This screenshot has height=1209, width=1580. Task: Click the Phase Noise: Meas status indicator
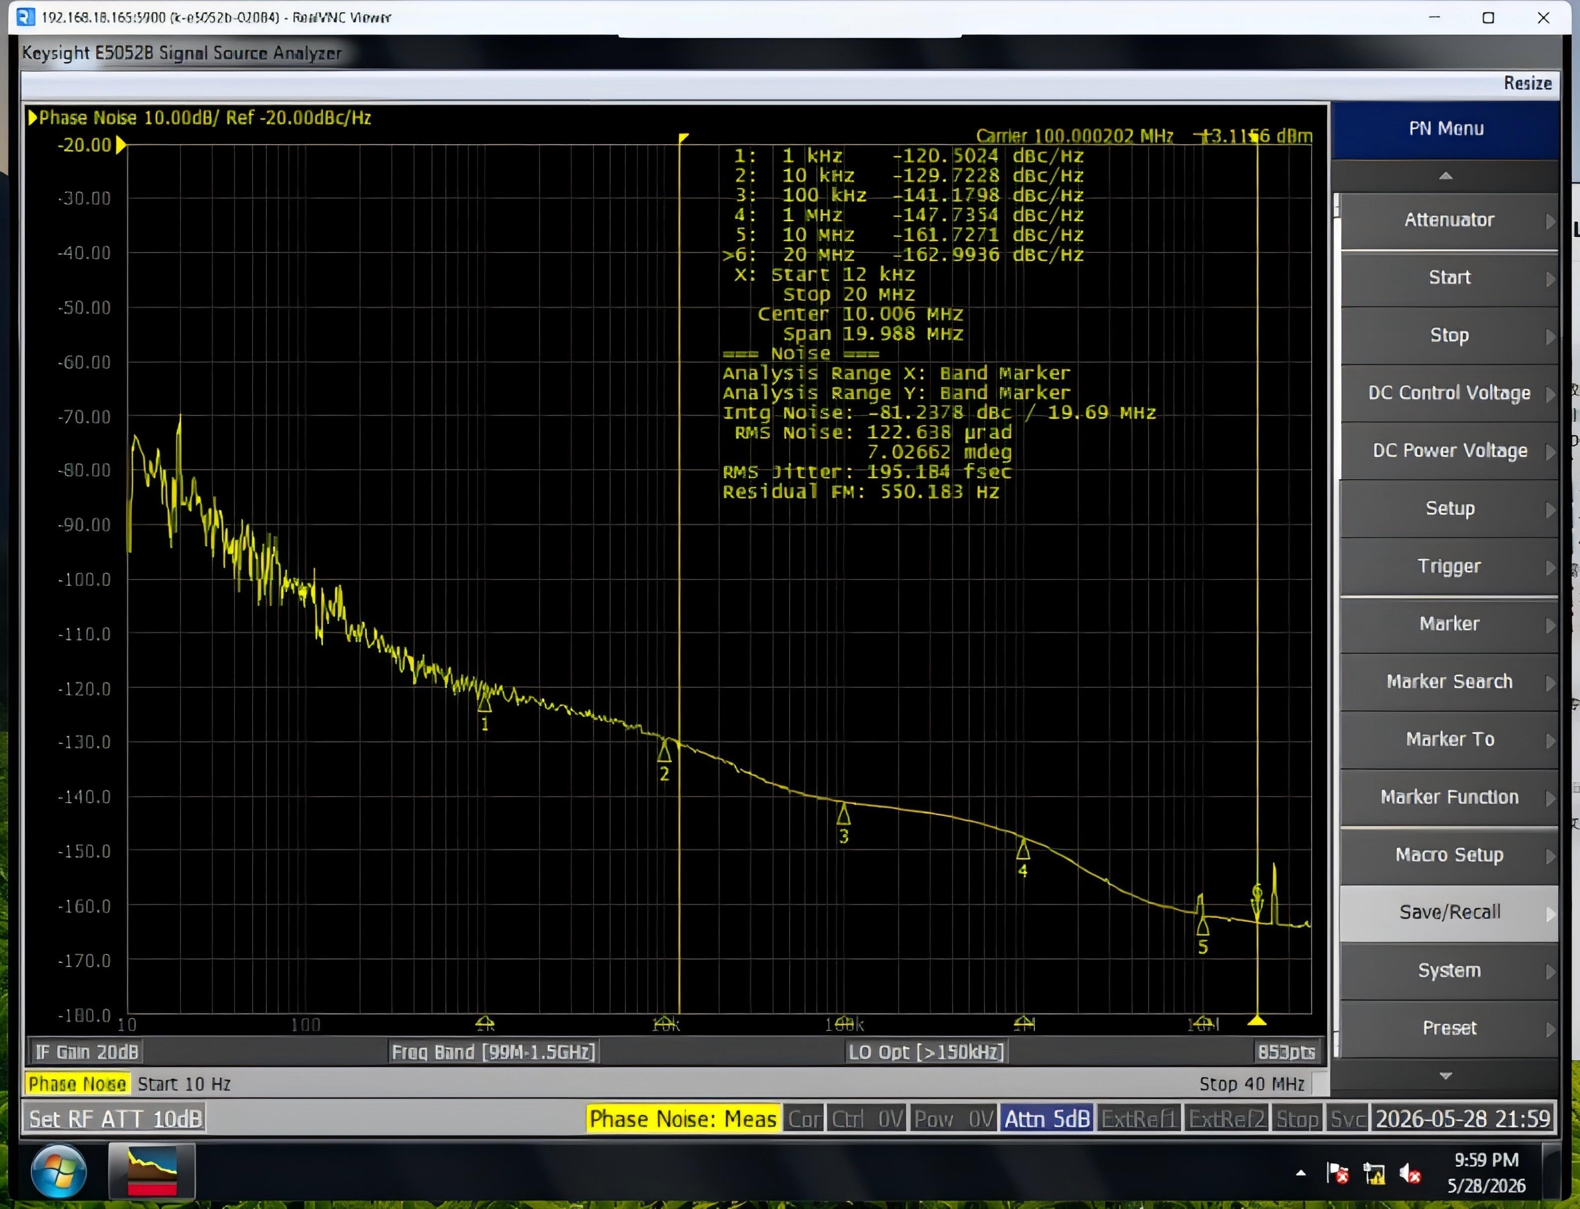[683, 1119]
